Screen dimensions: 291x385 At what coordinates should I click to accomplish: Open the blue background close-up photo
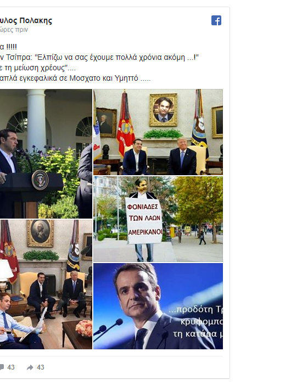158,306
